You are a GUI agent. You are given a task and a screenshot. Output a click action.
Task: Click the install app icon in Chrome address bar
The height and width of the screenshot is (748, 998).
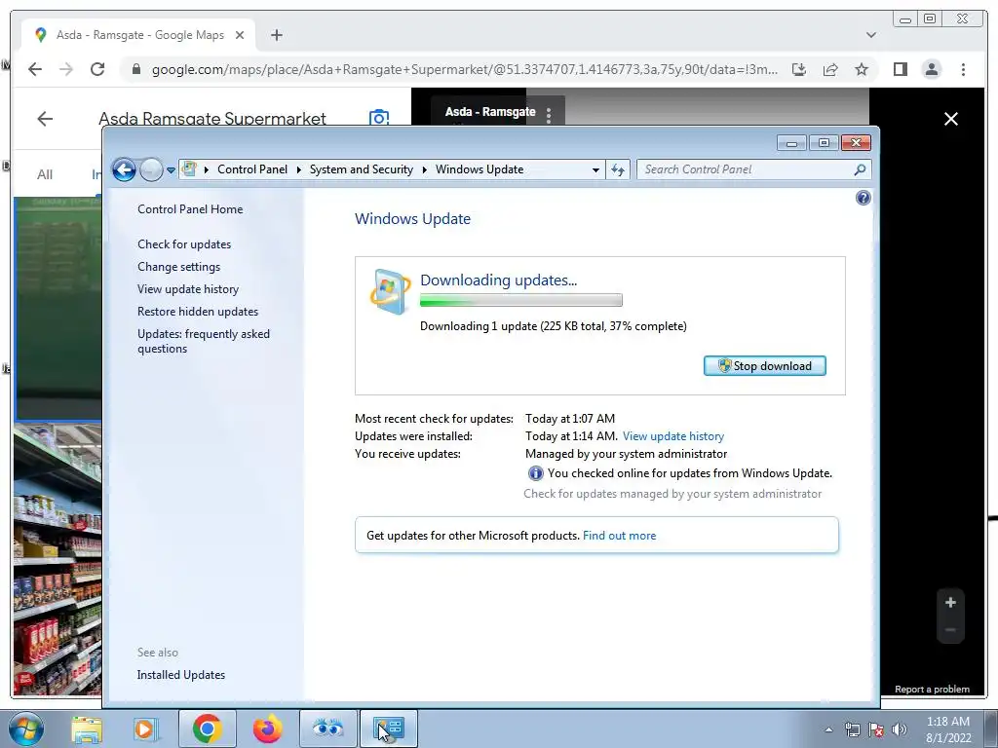pos(799,69)
